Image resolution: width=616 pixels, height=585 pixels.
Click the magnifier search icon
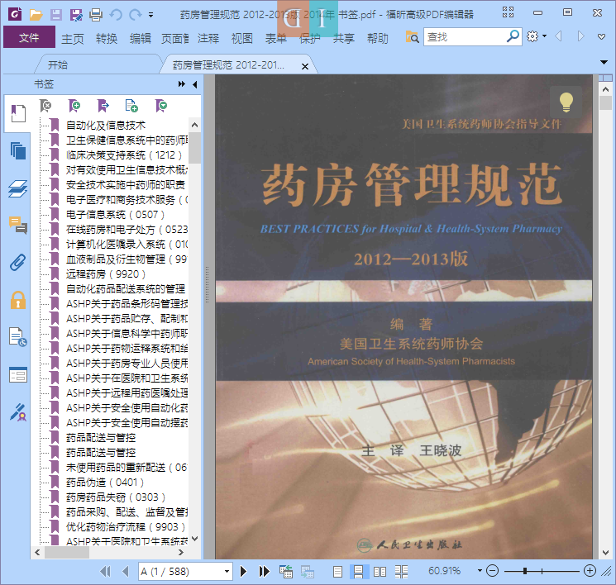tap(513, 36)
